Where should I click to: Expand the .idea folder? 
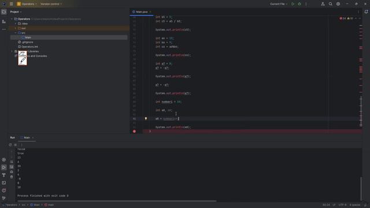tap(16, 24)
